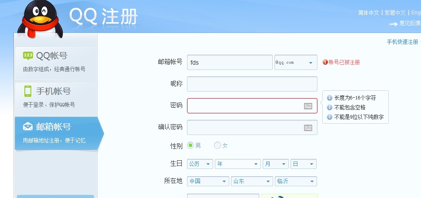Click info icon next to 不能包含空格
Image resolution: width=421 pixels, height=198 pixels.
[329, 107]
